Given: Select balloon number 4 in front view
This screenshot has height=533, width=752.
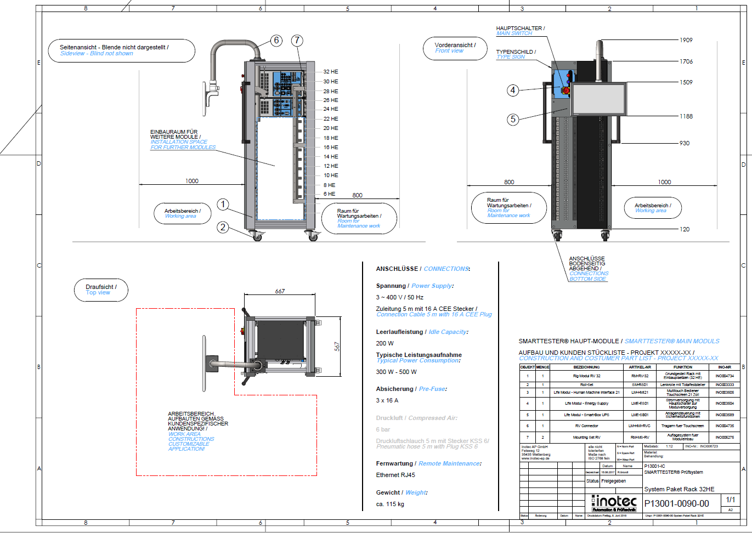Looking at the screenshot, I should pyautogui.click(x=513, y=90).
